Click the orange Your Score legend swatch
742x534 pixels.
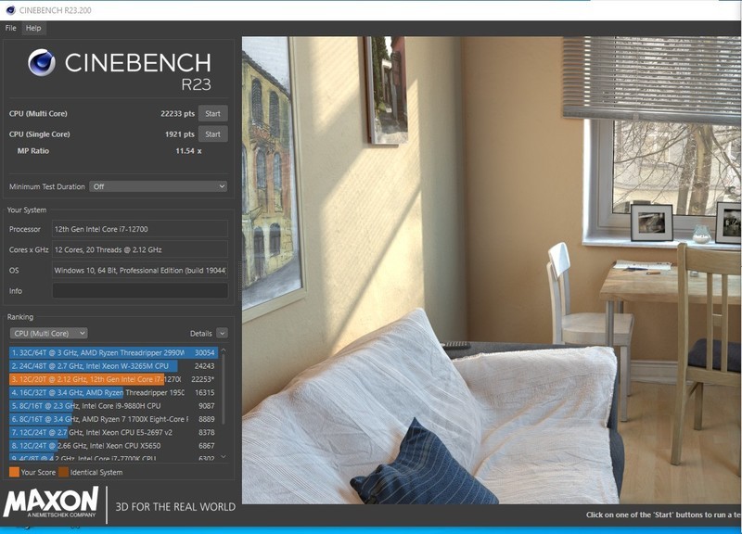pyautogui.click(x=14, y=473)
